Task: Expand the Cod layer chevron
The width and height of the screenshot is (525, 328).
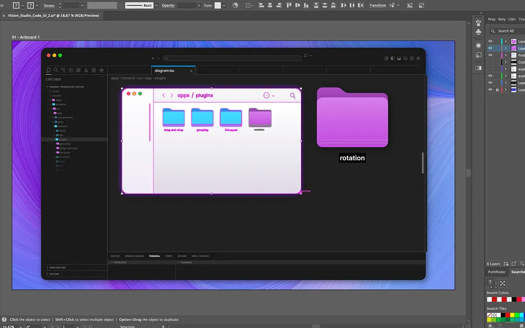Action: (506, 62)
